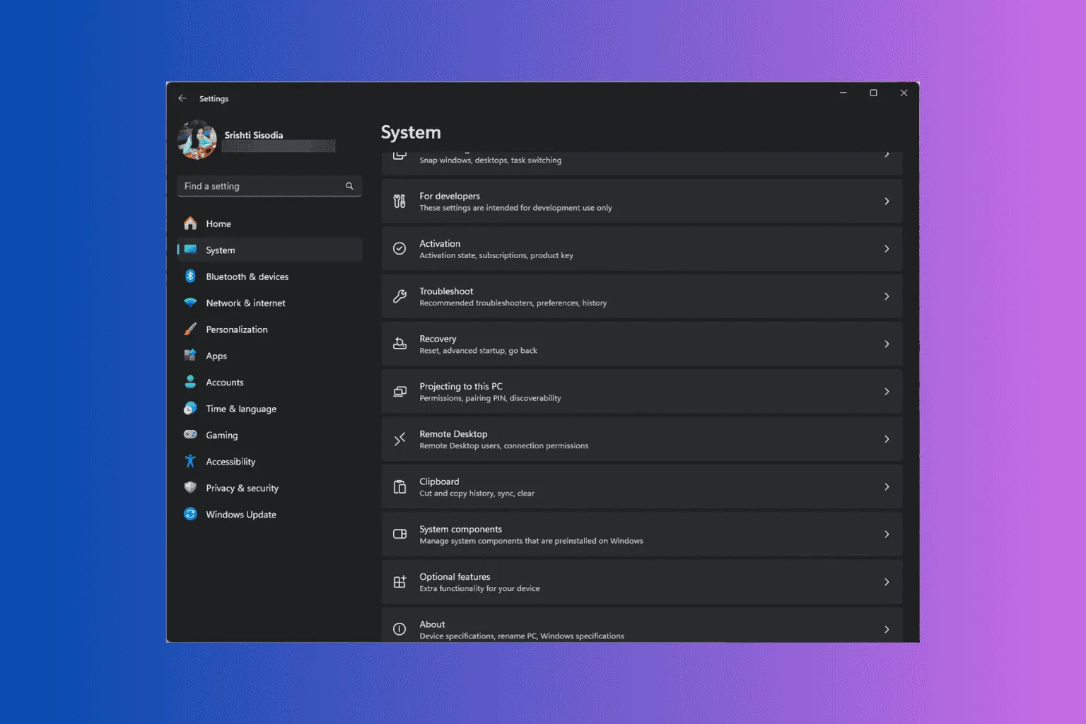Click the Activation checkmark icon
Viewport: 1086px width, 724px height.
point(399,249)
